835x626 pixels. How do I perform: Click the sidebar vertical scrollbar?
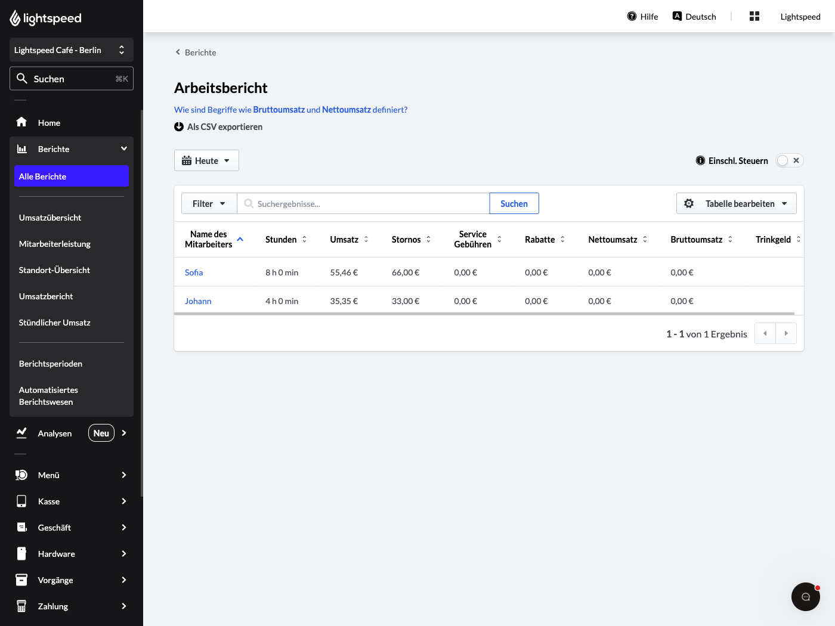click(x=142, y=303)
